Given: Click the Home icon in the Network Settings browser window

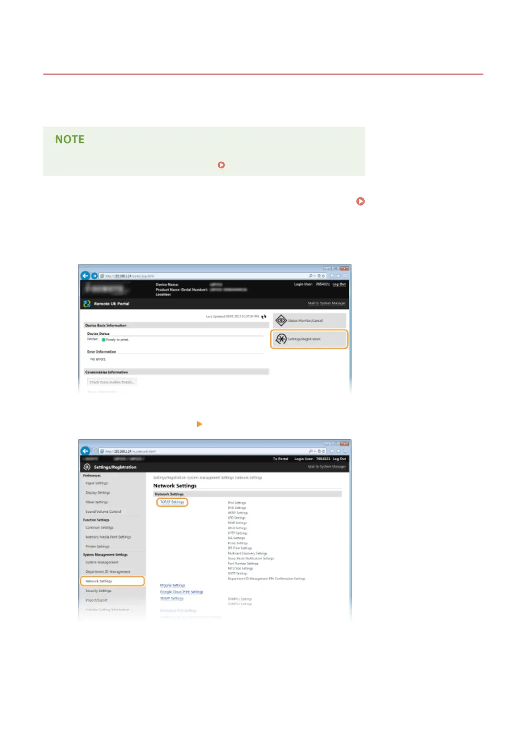Looking at the screenshot, I should [x=332, y=451].
